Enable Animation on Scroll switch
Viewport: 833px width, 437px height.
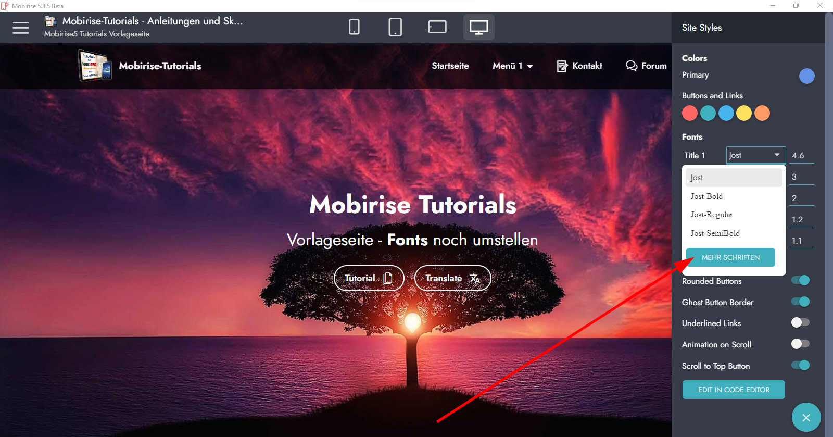(x=800, y=344)
